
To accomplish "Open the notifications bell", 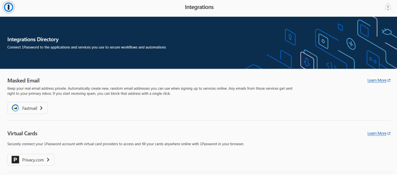I will [387, 7].
